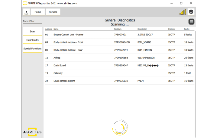Click the ABRITES logo in sidebar

32,132
